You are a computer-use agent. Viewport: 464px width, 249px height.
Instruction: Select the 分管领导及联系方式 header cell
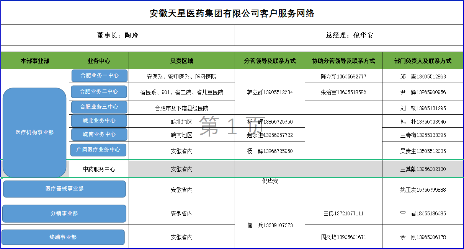[270, 61]
